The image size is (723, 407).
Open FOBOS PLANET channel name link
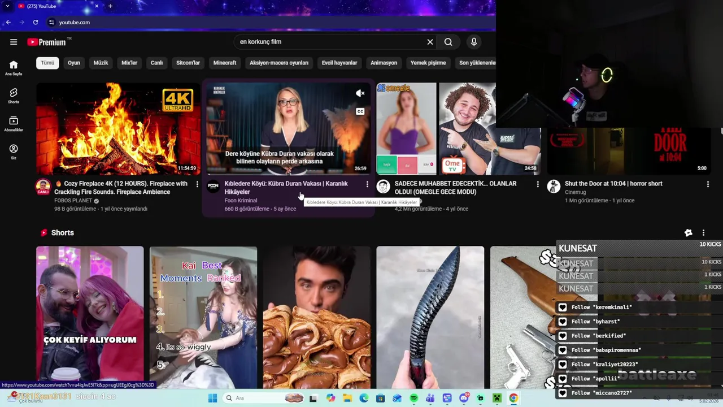(x=73, y=201)
